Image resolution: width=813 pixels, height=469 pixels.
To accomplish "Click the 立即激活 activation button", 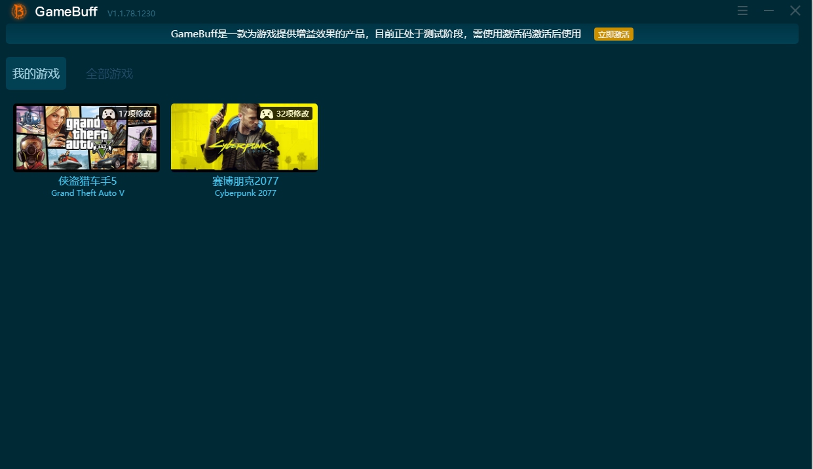I will pos(613,33).
